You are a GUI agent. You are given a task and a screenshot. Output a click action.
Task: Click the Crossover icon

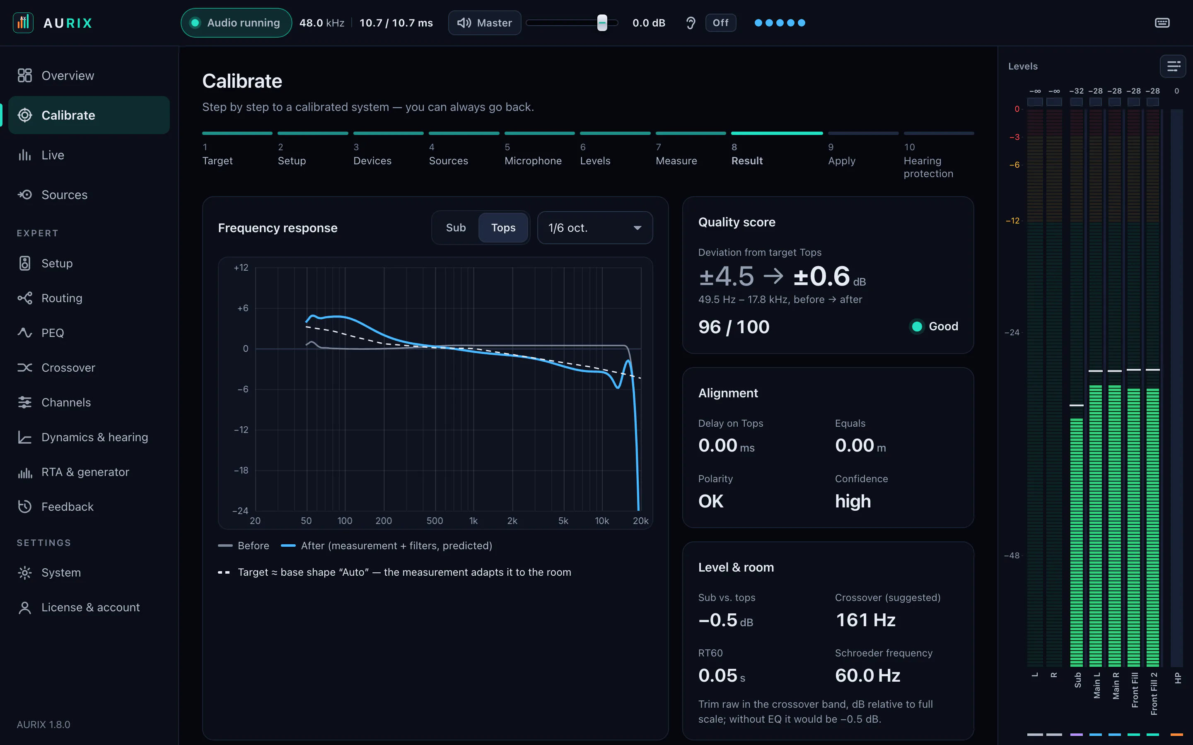pos(25,368)
